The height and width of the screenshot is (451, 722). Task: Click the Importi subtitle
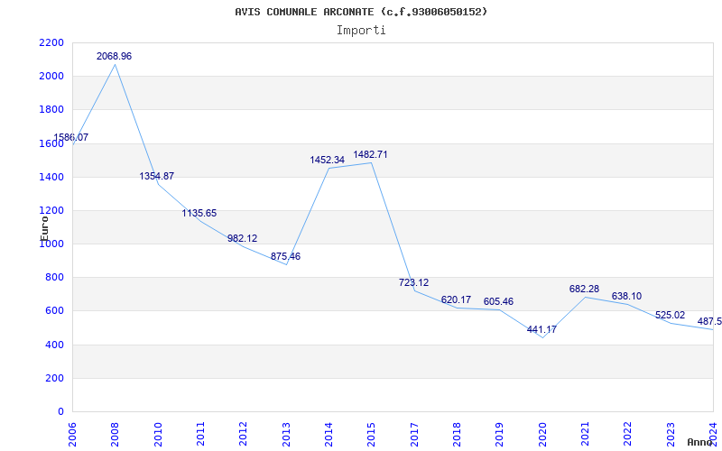[361, 31]
